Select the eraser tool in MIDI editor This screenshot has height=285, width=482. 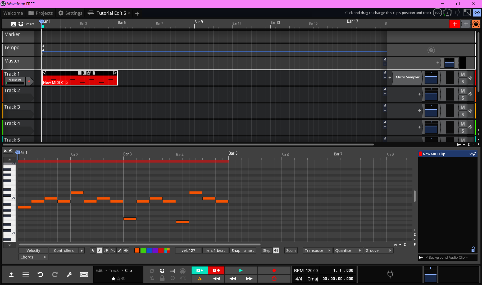tap(106, 250)
